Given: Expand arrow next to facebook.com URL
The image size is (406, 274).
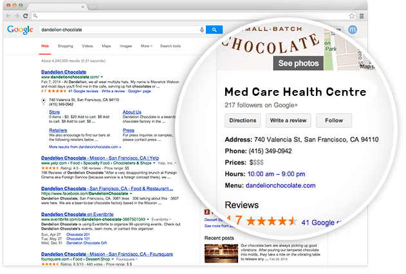Looking at the screenshot, I should pyautogui.click(x=131, y=194).
